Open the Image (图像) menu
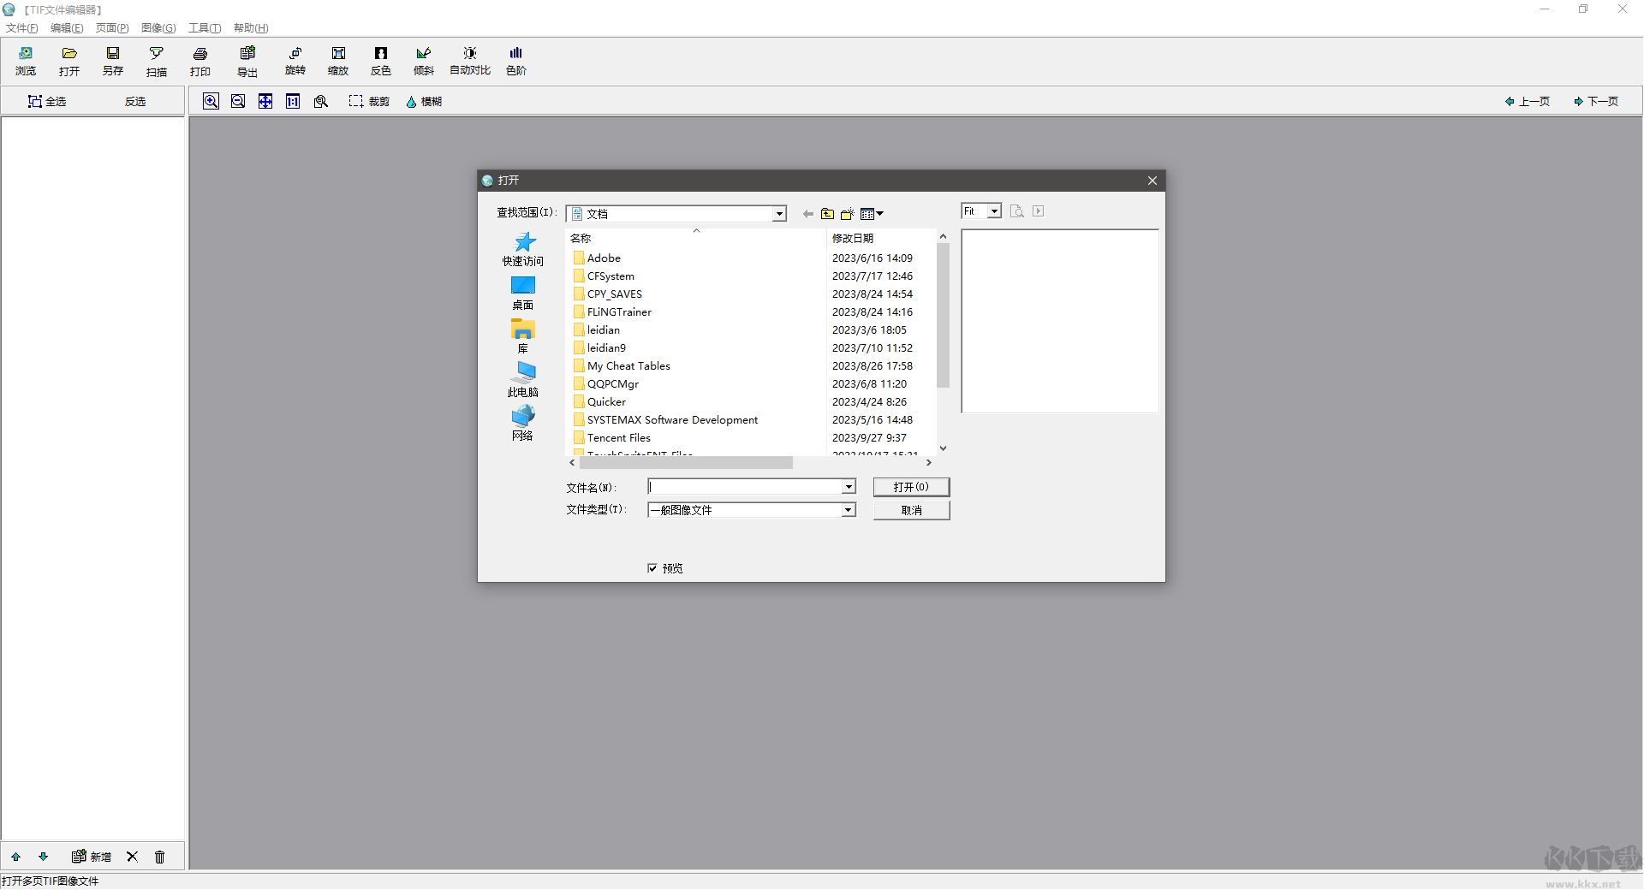Viewport: 1644px width, 890px height. 158,28
